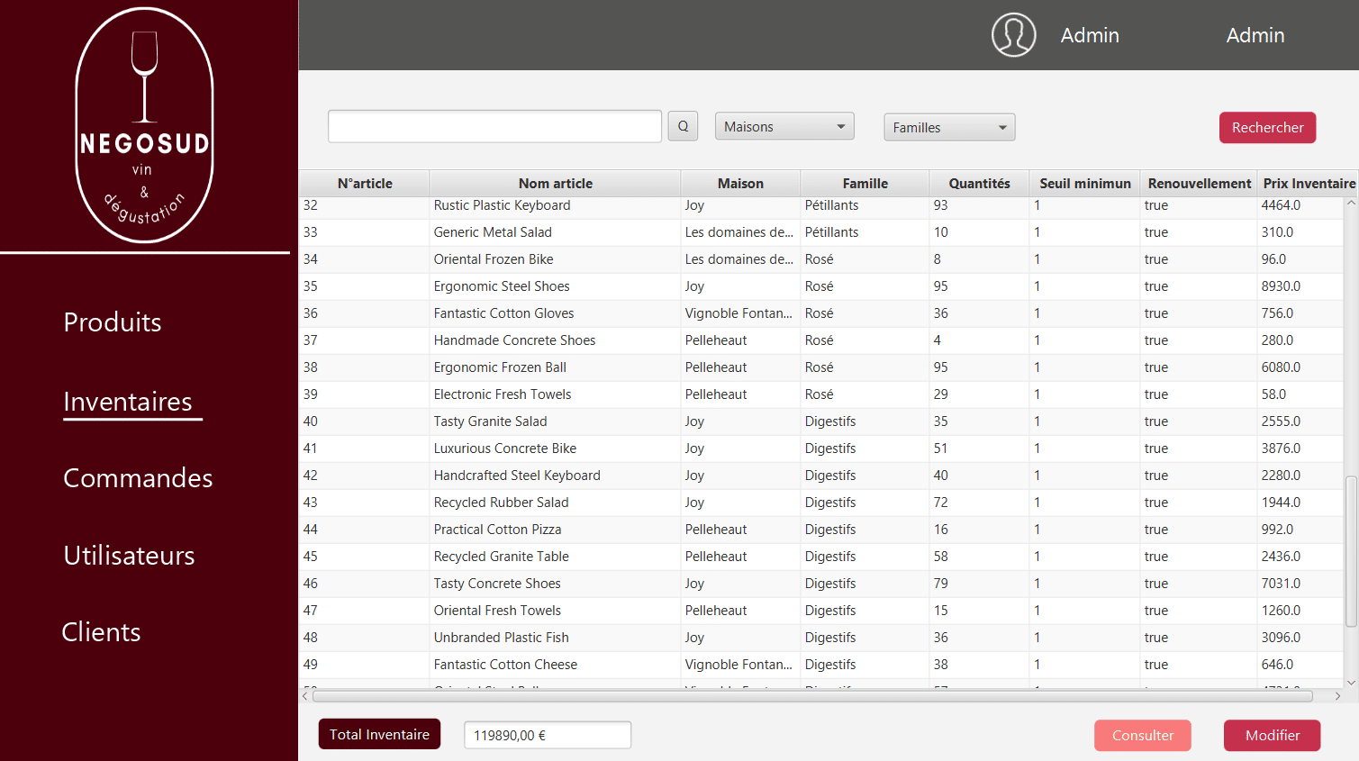Open the Clients page
The height and width of the screenshot is (761, 1359).
101,632
